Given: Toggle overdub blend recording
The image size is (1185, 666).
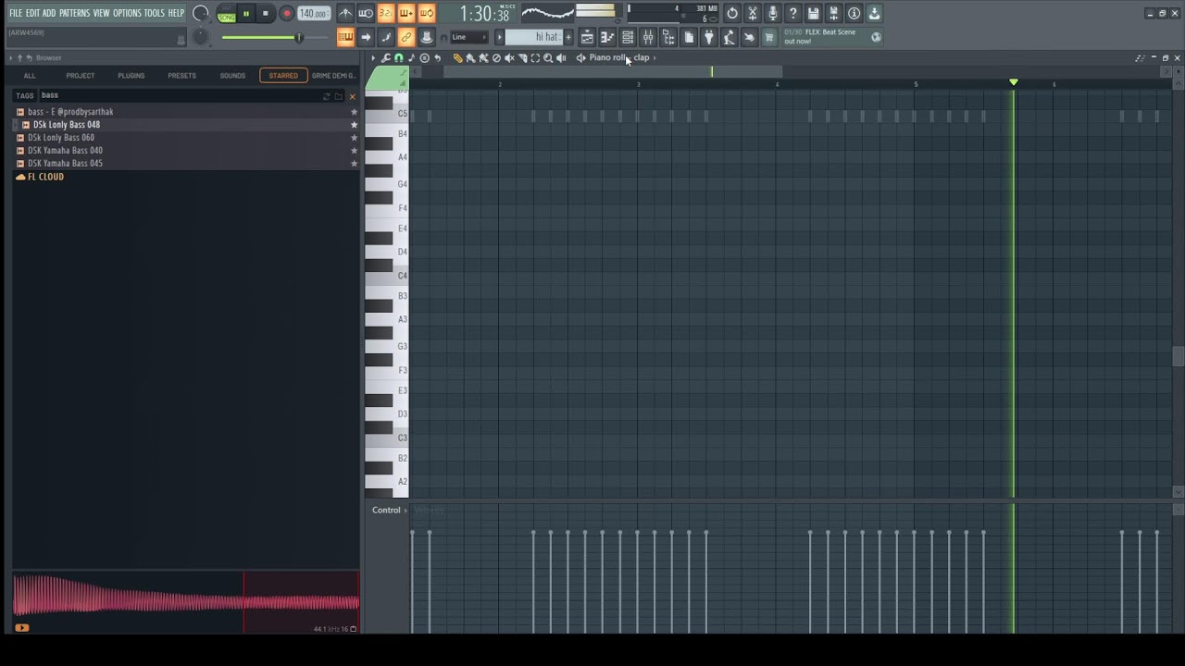Looking at the screenshot, I should (x=405, y=14).
